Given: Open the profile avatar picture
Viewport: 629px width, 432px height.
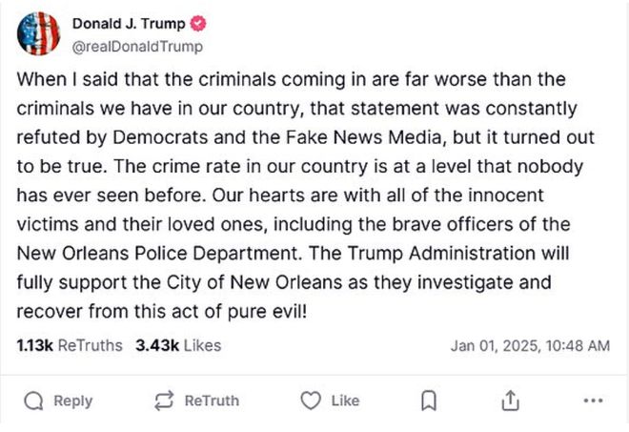Looking at the screenshot, I should [39, 33].
